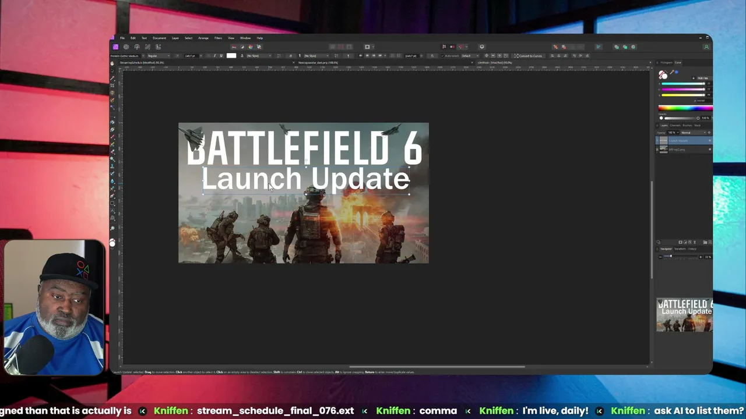Image resolution: width=746 pixels, height=419 pixels.
Task: Add an adjustment layer icon in Layers panel
Action: 685,242
